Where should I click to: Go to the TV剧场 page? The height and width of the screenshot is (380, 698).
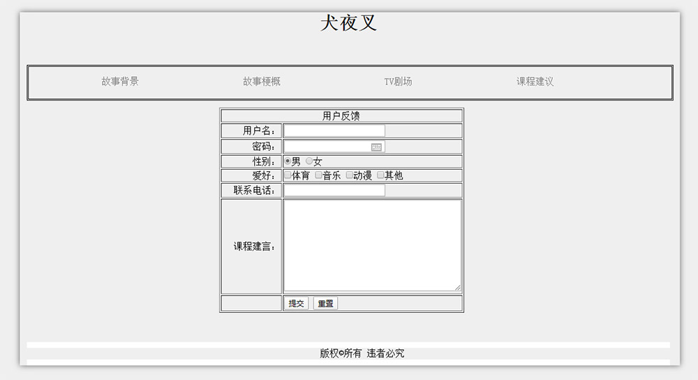[398, 82]
